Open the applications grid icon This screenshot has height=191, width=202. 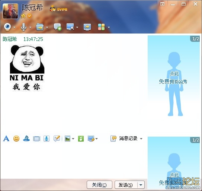102,27
